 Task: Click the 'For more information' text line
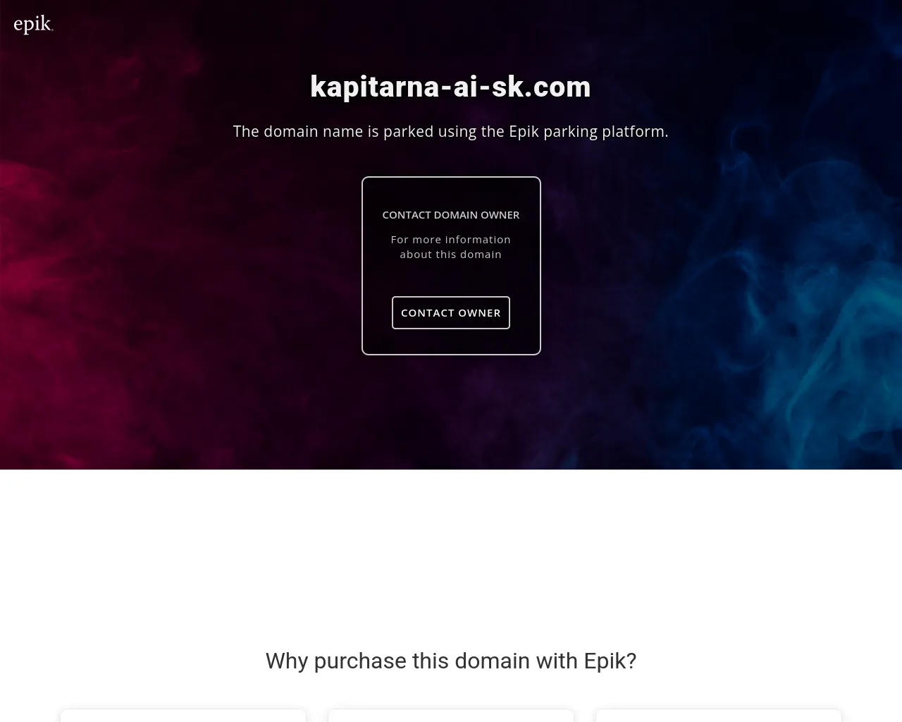click(451, 240)
